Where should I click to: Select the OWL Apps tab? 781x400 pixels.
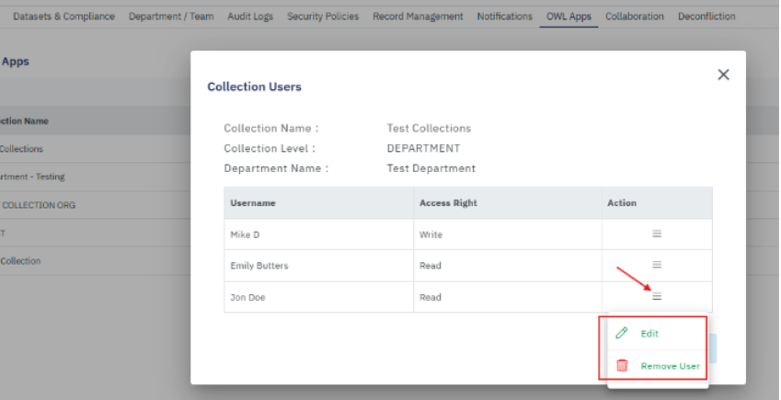[569, 17]
